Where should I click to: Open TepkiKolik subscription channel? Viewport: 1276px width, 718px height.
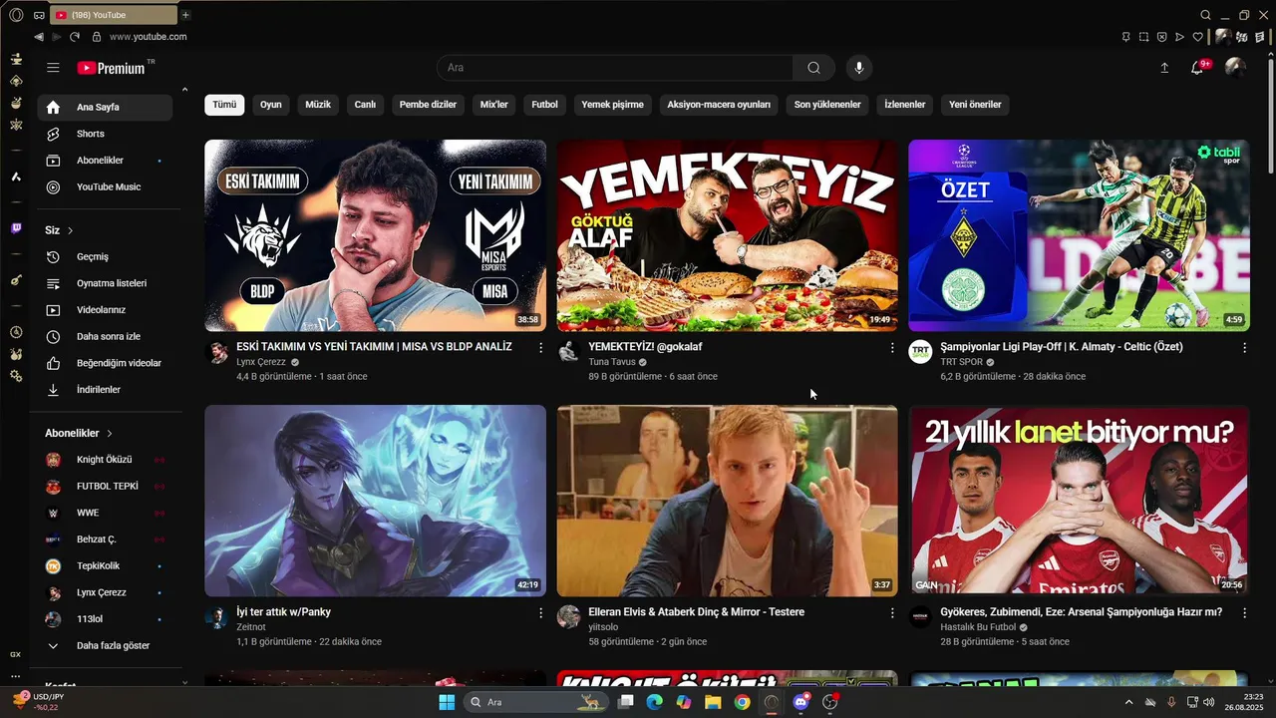click(105, 565)
